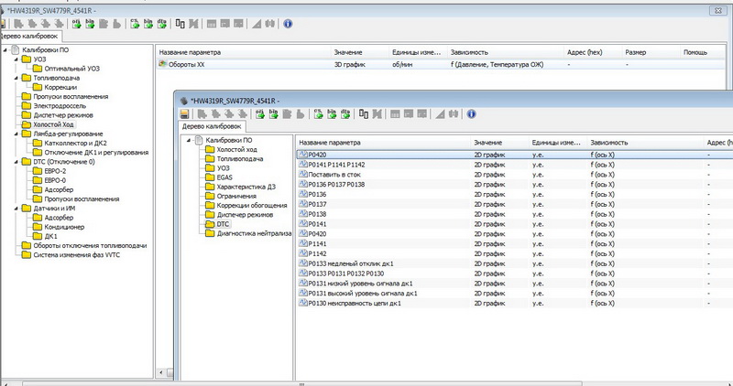Collapse the Датчики и ИМ tree node
The width and height of the screenshot is (733, 386).
[x=16, y=209]
